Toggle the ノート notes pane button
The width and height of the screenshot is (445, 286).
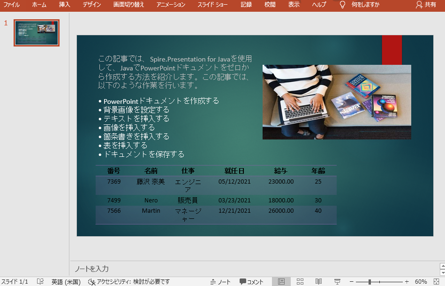point(220,282)
